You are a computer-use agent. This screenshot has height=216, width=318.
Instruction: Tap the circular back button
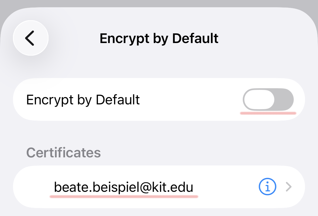(x=30, y=38)
